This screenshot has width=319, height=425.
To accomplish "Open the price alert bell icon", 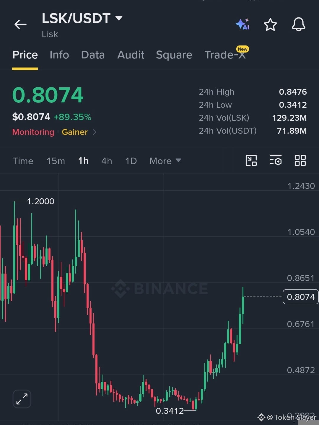I will (x=299, y=24).
